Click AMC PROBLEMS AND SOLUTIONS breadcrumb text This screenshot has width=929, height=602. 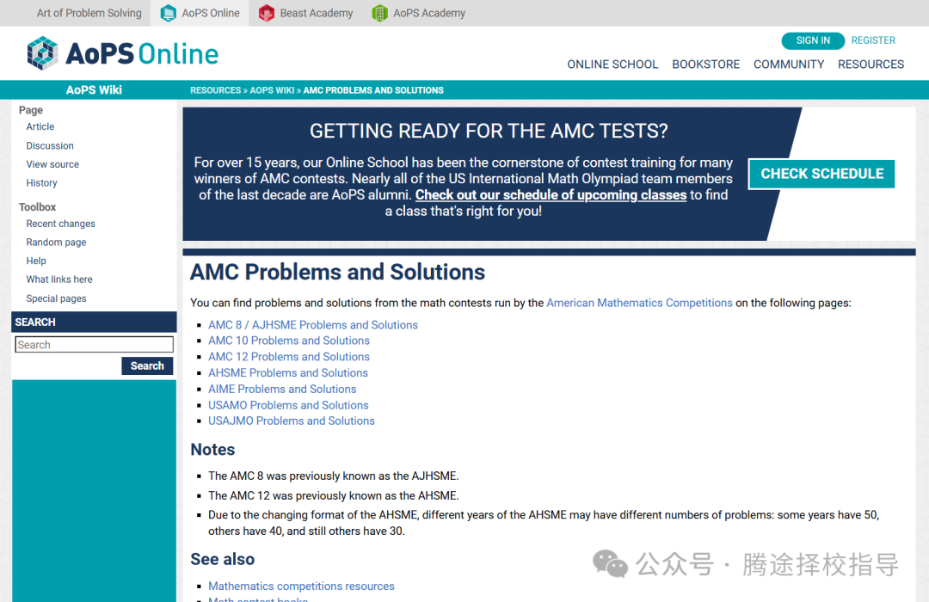coord(373,90)
